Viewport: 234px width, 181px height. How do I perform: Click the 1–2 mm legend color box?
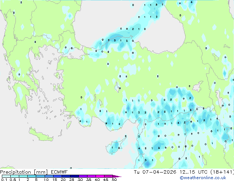coord(23,176)
